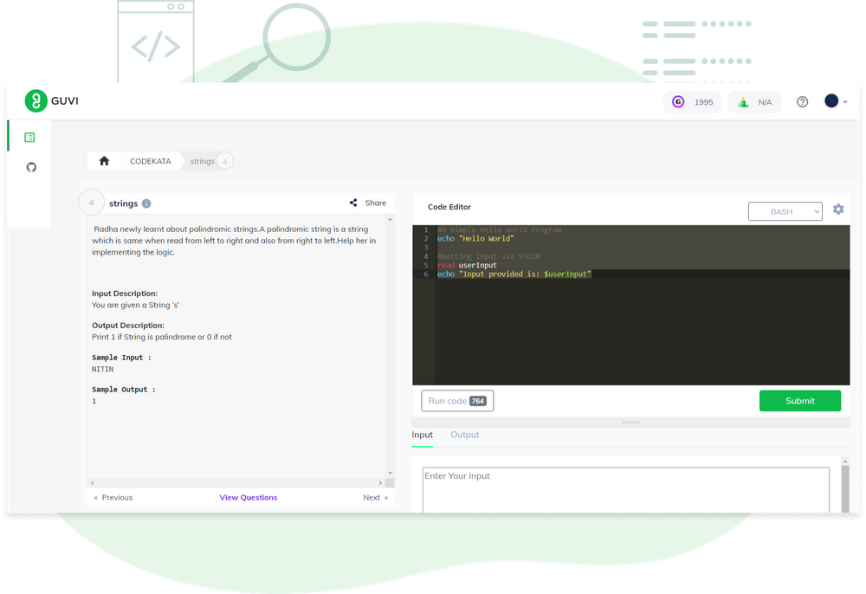Click the profile avatar in the header
Image resolution: width=866 pixels, height=594 pixels.
click(830, 100)
